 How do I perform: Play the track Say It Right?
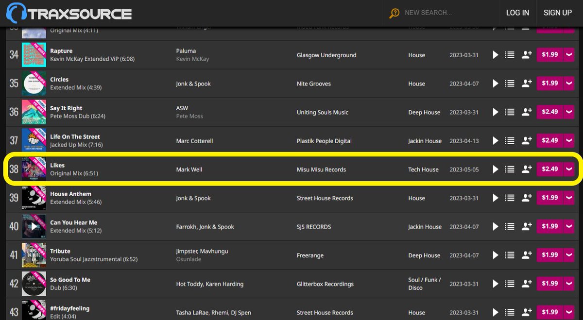(495, 112)
